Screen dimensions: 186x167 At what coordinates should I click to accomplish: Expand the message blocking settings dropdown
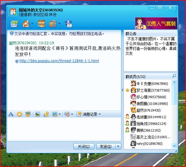tap(72, 115)
